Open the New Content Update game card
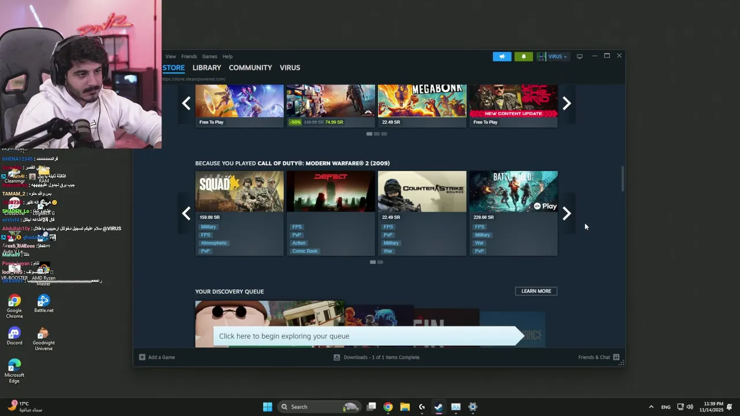Image resolution: width=740 pixels, height=416 pixels. (x=513, y=106)
